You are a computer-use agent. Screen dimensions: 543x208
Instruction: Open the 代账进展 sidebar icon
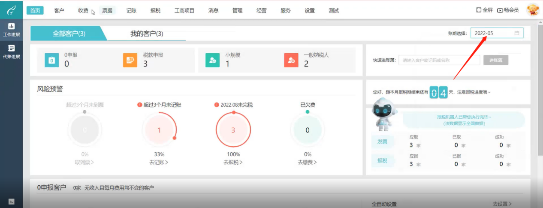click(12, 51)
